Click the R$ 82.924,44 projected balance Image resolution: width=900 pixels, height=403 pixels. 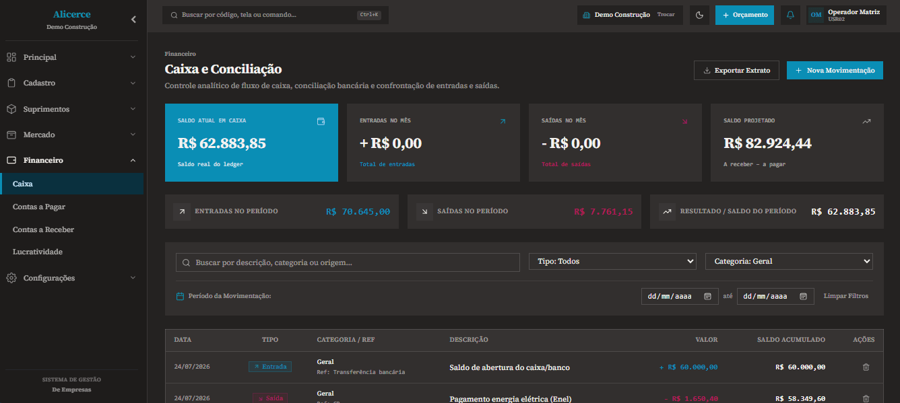767,143
